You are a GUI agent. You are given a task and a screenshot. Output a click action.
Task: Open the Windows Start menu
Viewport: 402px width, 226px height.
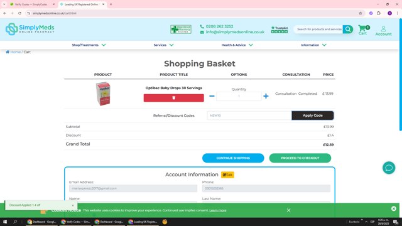pyautogui.click(x=5, y=222)
